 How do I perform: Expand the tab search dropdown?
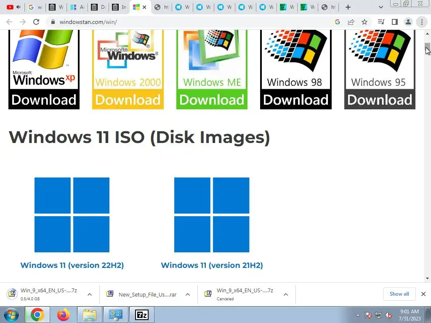380,7
